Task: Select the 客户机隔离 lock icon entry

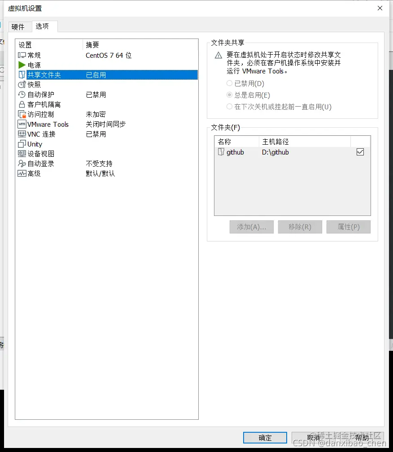Action: [40, 104]
